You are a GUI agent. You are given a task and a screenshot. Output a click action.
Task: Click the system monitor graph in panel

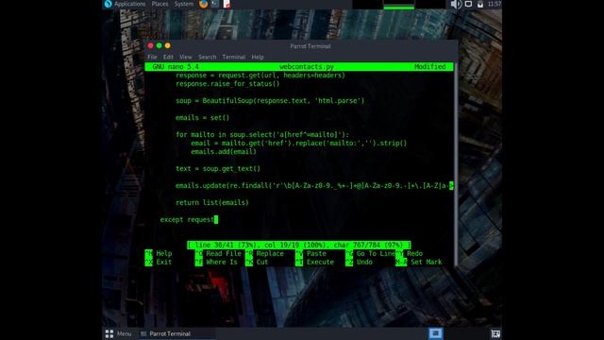click(399, 4)
